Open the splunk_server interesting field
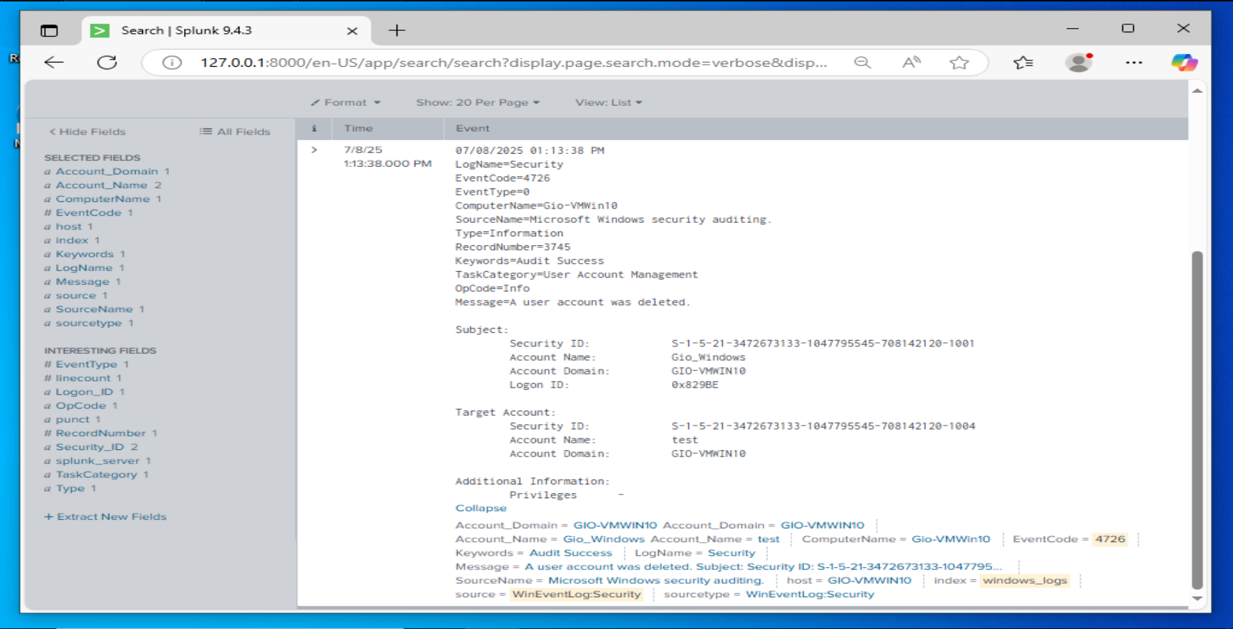 tap(98, 460)
